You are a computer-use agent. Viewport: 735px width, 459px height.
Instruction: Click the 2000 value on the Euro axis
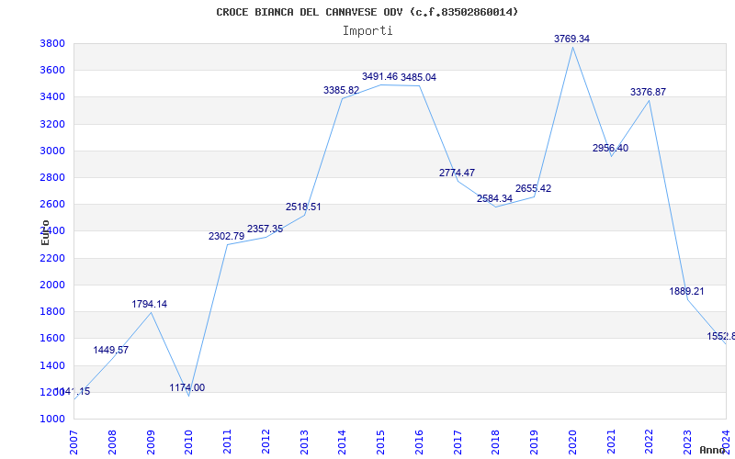[51, 285]
